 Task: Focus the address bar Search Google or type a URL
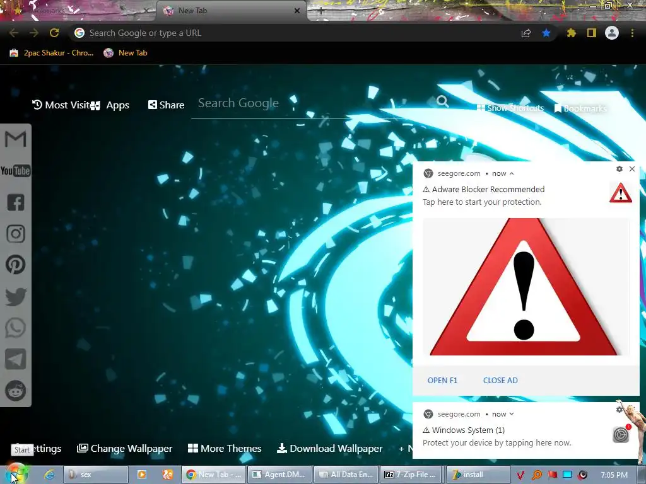(x=297, y=33)
